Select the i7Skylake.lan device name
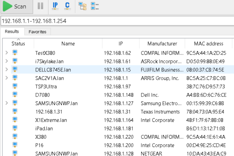Viewport: 234px width, 156px height. click(x=49, y=62)
